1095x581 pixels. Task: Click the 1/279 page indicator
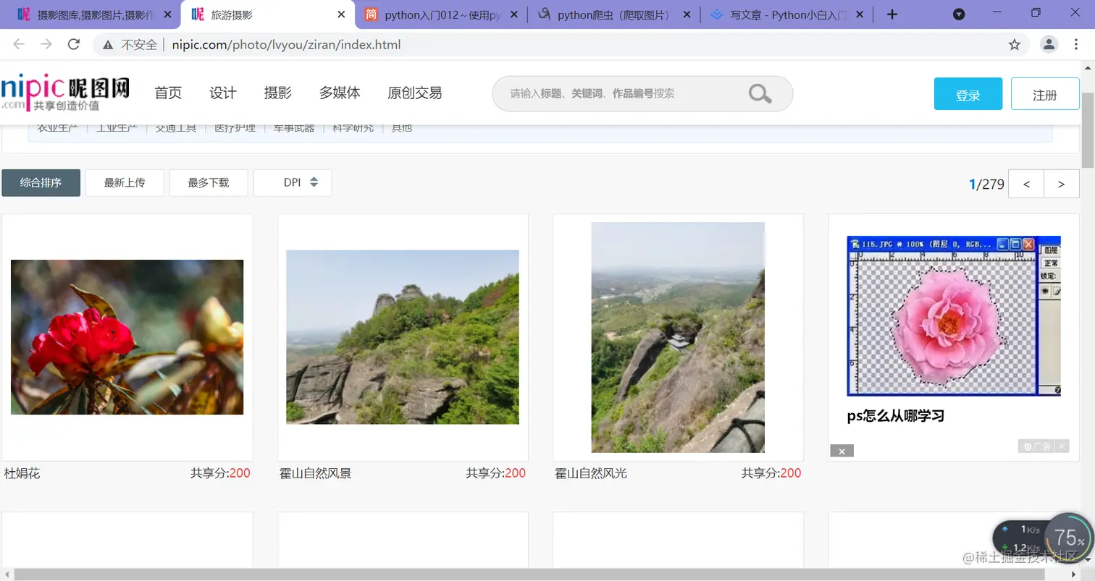pos(986,184)
